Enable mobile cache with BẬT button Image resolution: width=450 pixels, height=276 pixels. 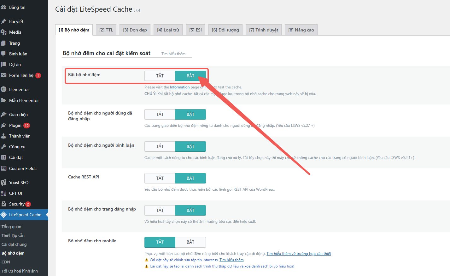point(190,242)
